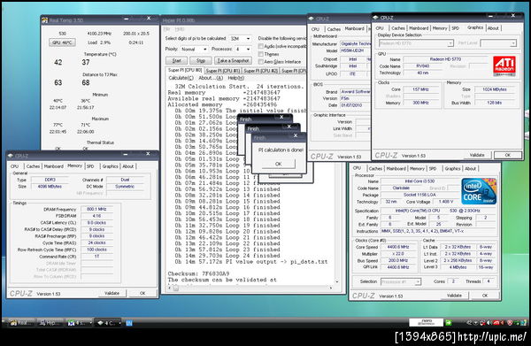Click Validate in bottom-right CPU-Z window
Image resolution: width=531 pixels, height=346 pixels.
pyautogui.click(x=454, y=296)
